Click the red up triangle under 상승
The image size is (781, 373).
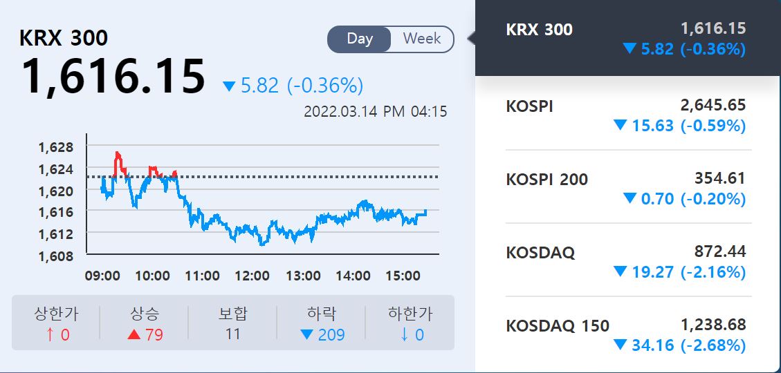(135, 336)
